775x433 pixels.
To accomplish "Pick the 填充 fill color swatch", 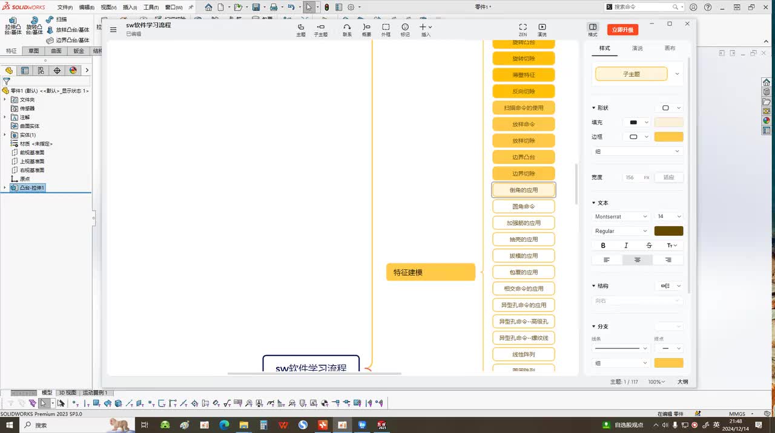I will (x=668, y=122).
